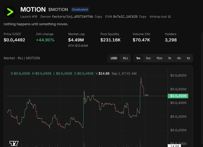Screen dimensions: 203x147
Task: Click the current price label $0.0₂4506 on axis
Action: [178, 96]
